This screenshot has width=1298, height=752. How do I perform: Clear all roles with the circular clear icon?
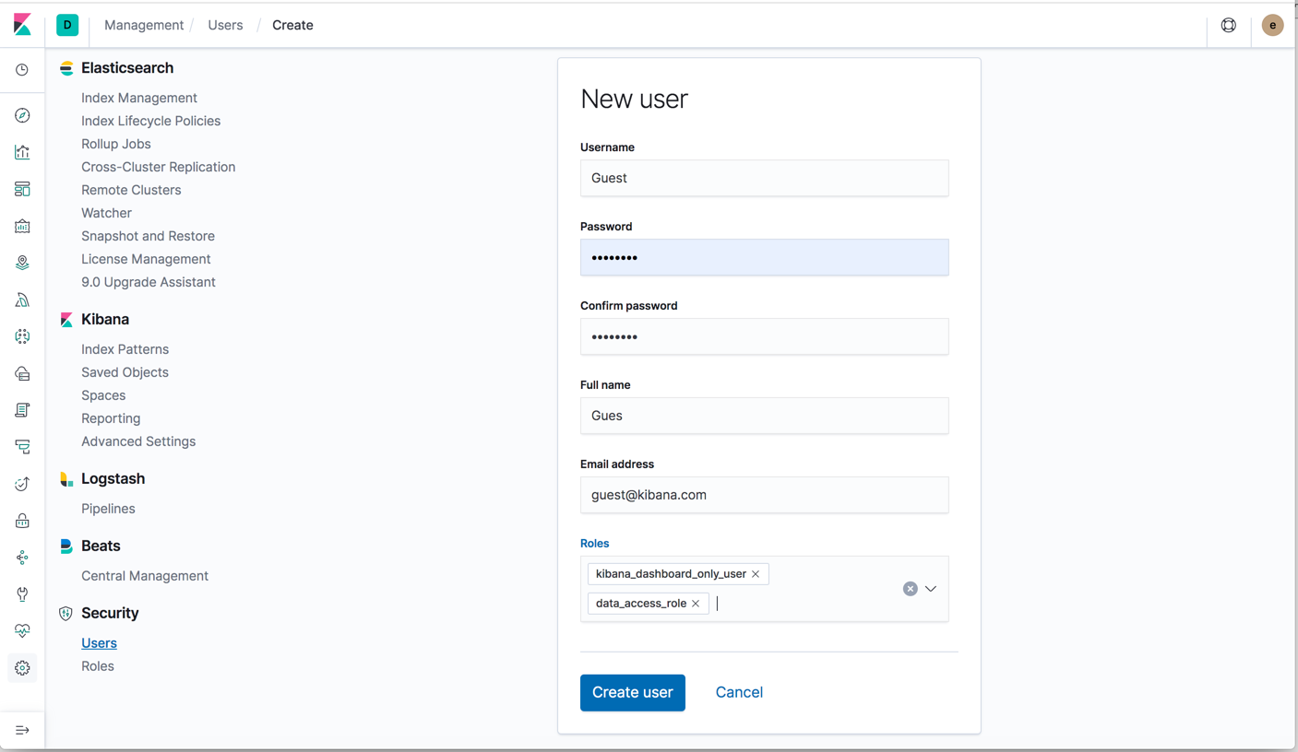click(x=910, y=588)
